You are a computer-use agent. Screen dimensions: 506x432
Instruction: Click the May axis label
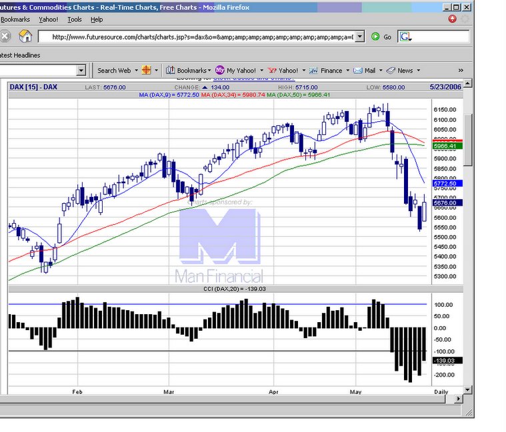355,392
